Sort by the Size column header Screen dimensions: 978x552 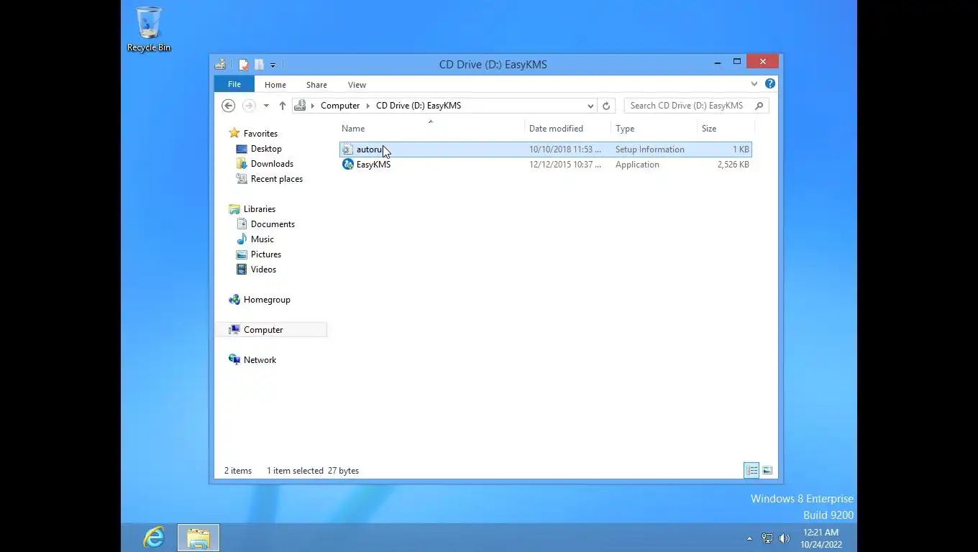coord(709,129)
